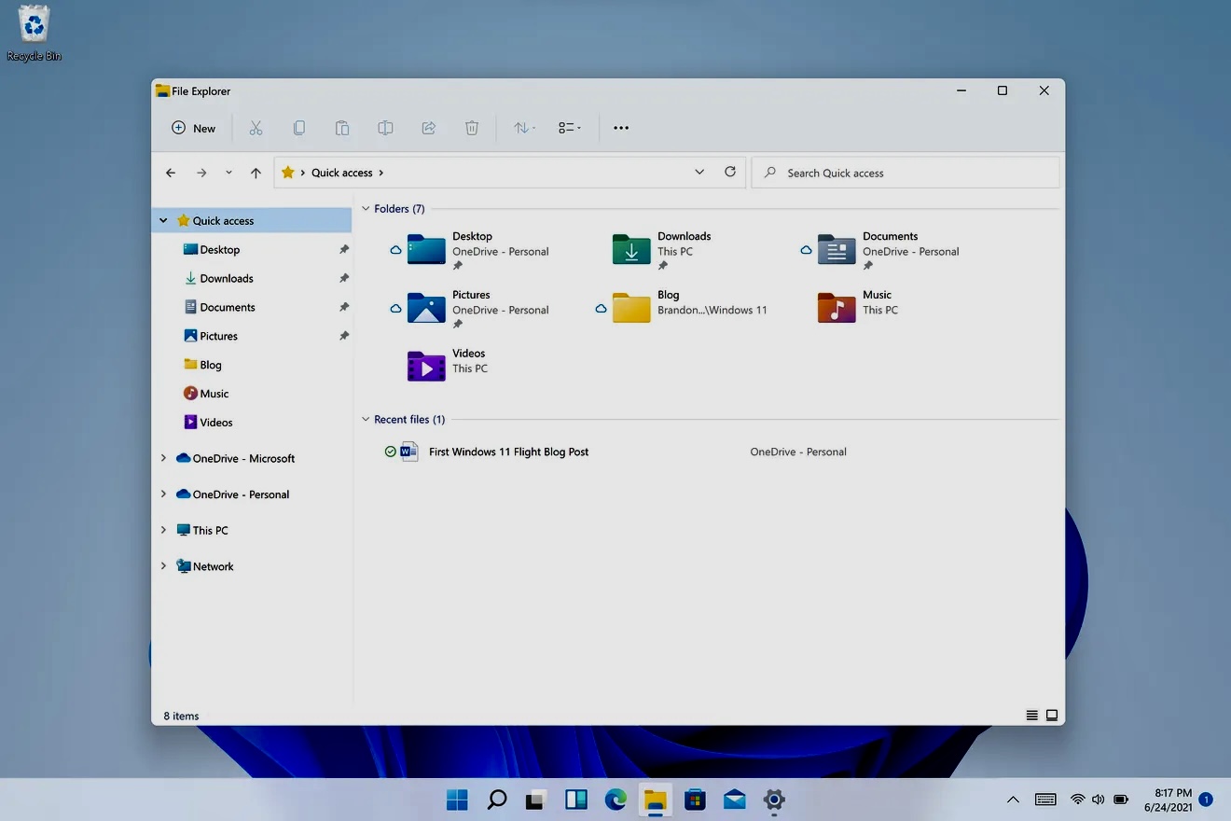Open the Sort options dropdown
Image resolution: width=1231 pixels, height=821 pixels.
click(524, 128)
